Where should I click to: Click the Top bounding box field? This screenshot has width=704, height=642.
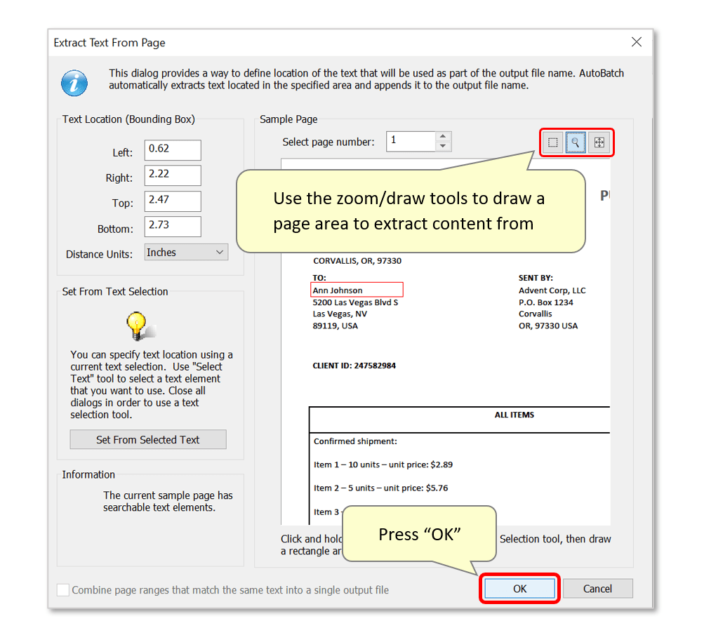(173, 201)
